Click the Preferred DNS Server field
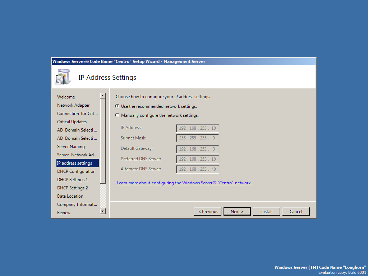The height and width of the screenshot is (276, 368). point(197,159)
